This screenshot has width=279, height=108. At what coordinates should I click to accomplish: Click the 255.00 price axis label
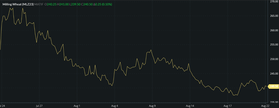(x=274, y=45)
